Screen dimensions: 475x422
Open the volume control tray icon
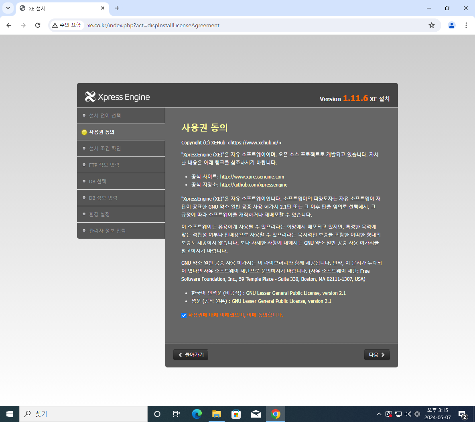coord(408,414)
